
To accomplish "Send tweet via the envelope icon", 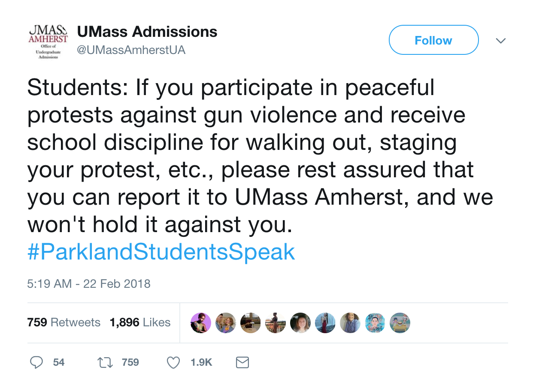I will coord(242,363).
